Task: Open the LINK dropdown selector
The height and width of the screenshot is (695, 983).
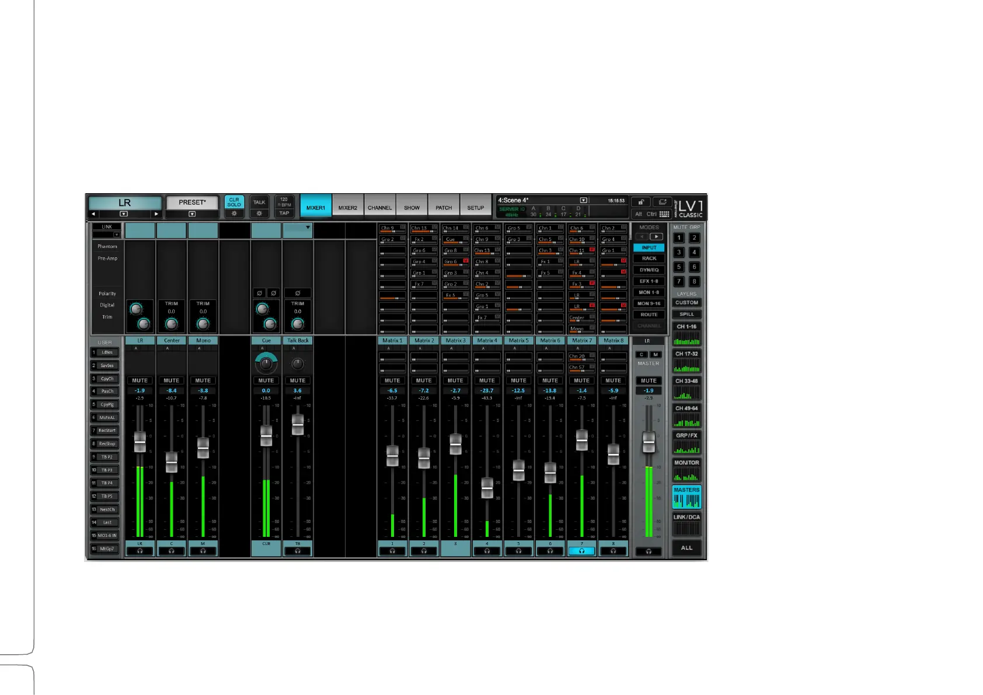Action: [116, 235]
